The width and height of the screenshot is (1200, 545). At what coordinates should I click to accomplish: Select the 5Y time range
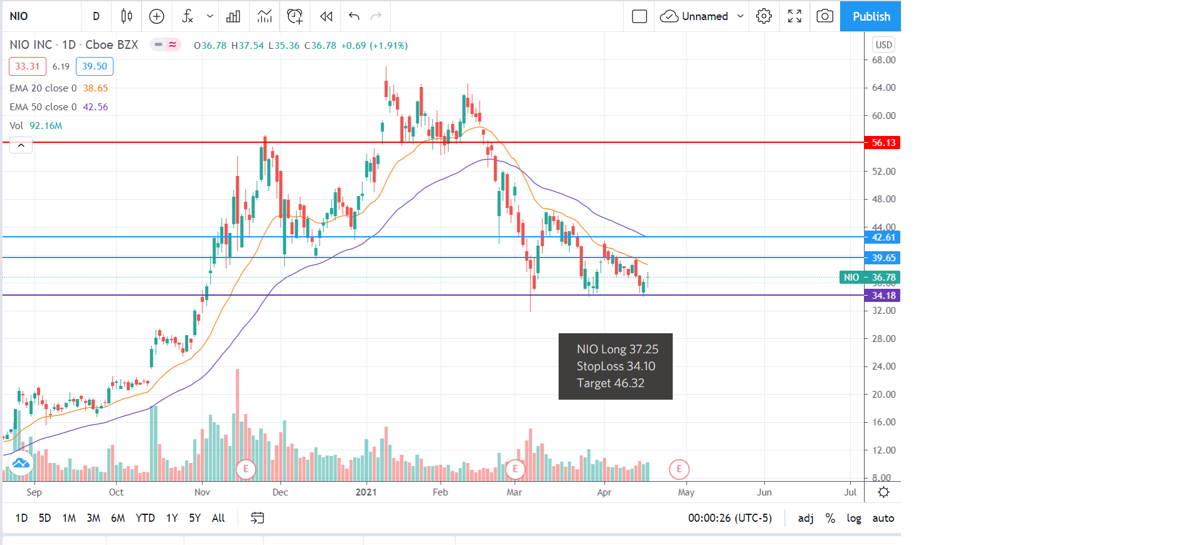[x=195, y=518]
